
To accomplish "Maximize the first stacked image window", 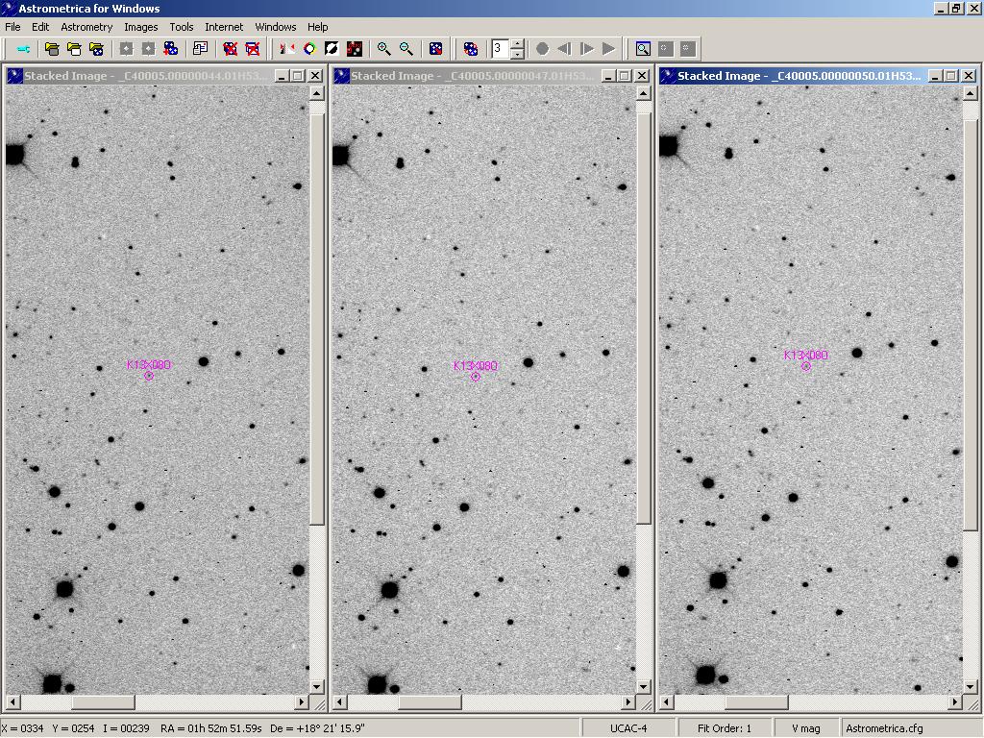I will pos(298,76).
